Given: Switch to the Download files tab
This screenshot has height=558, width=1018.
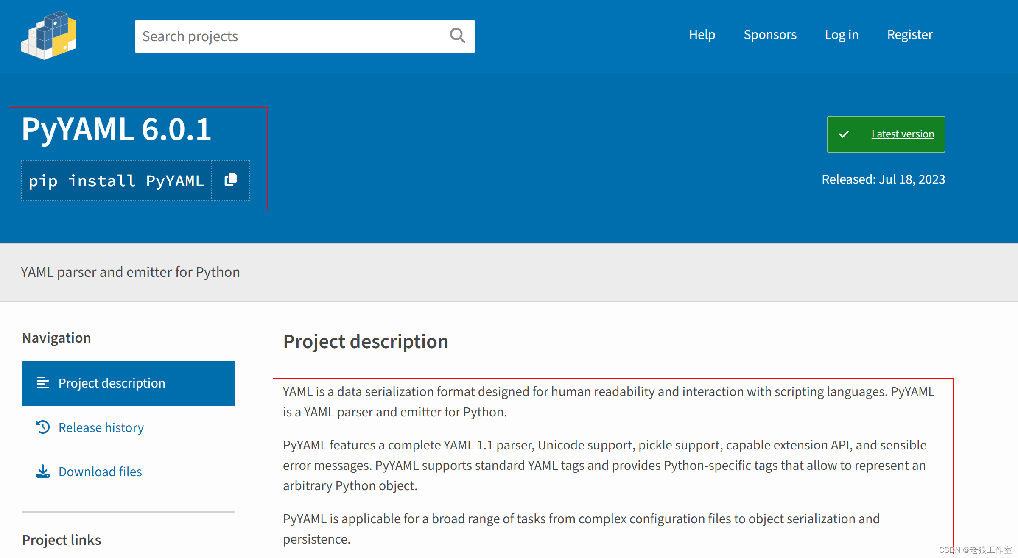Looking at the screenshot, I should coord(100,472).
